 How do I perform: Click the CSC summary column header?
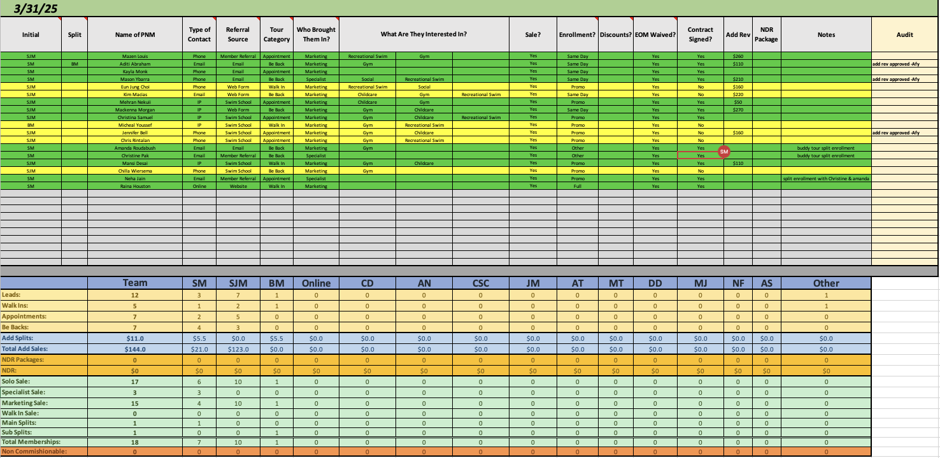(x=481, y=283)
